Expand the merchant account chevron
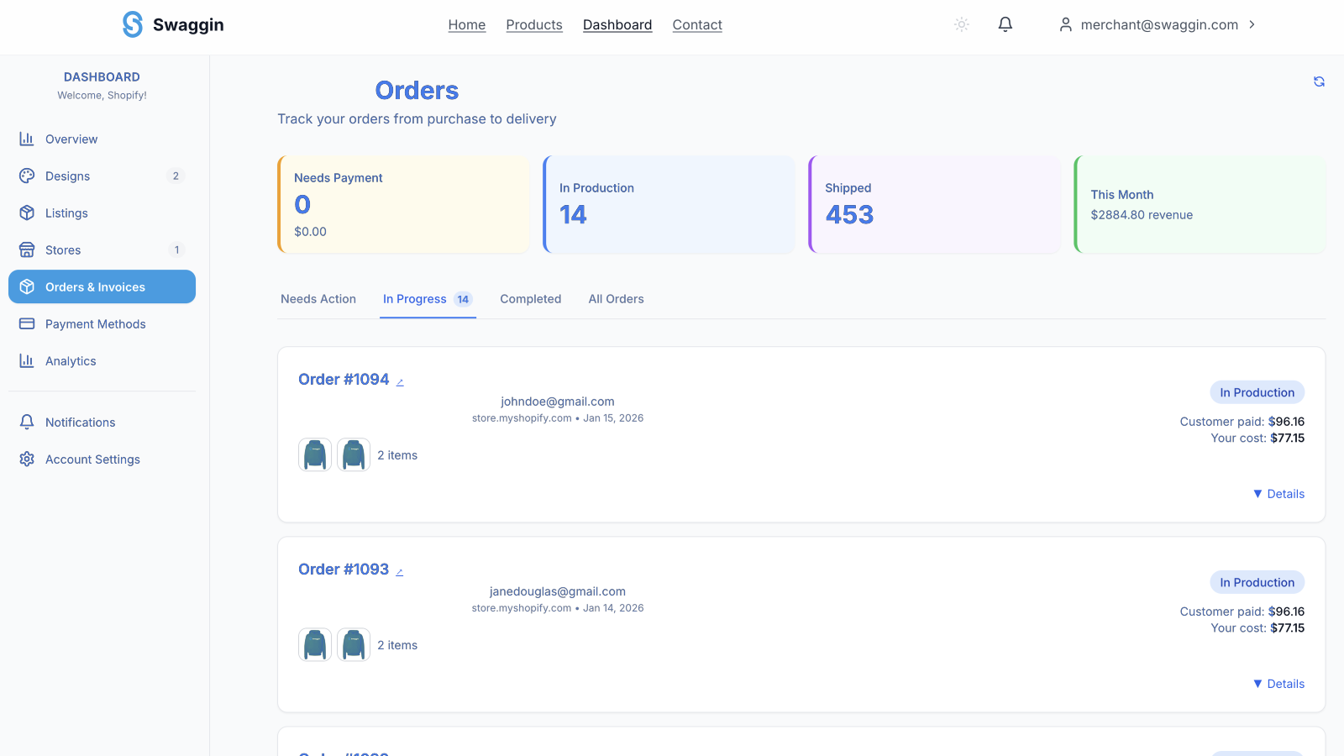Image resolution: width=1344 pixels, height=756 pixels. pos(1252,24)
